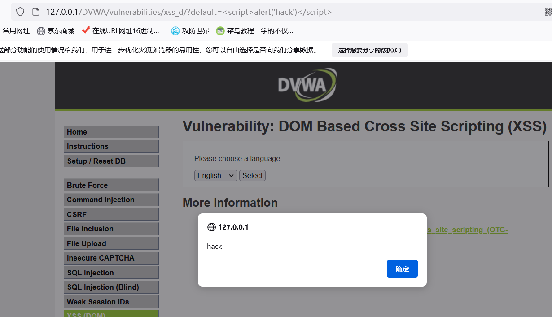The width and height of the screenshot is (552, 317).
Task: Open the 京东商城 bookmark
Action: (56, 31)
